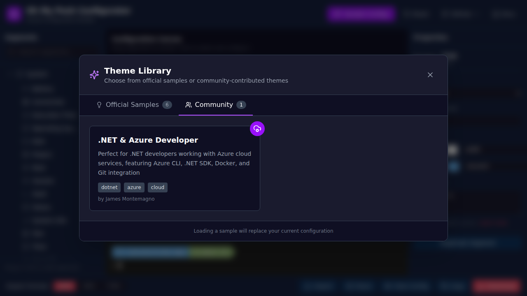Click the .NET theme description text
This screenshot has width=527, height=296.
[x=175, y=163]
